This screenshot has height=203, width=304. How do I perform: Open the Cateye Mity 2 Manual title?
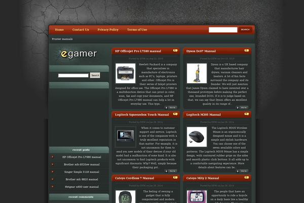tap(203, 178)
